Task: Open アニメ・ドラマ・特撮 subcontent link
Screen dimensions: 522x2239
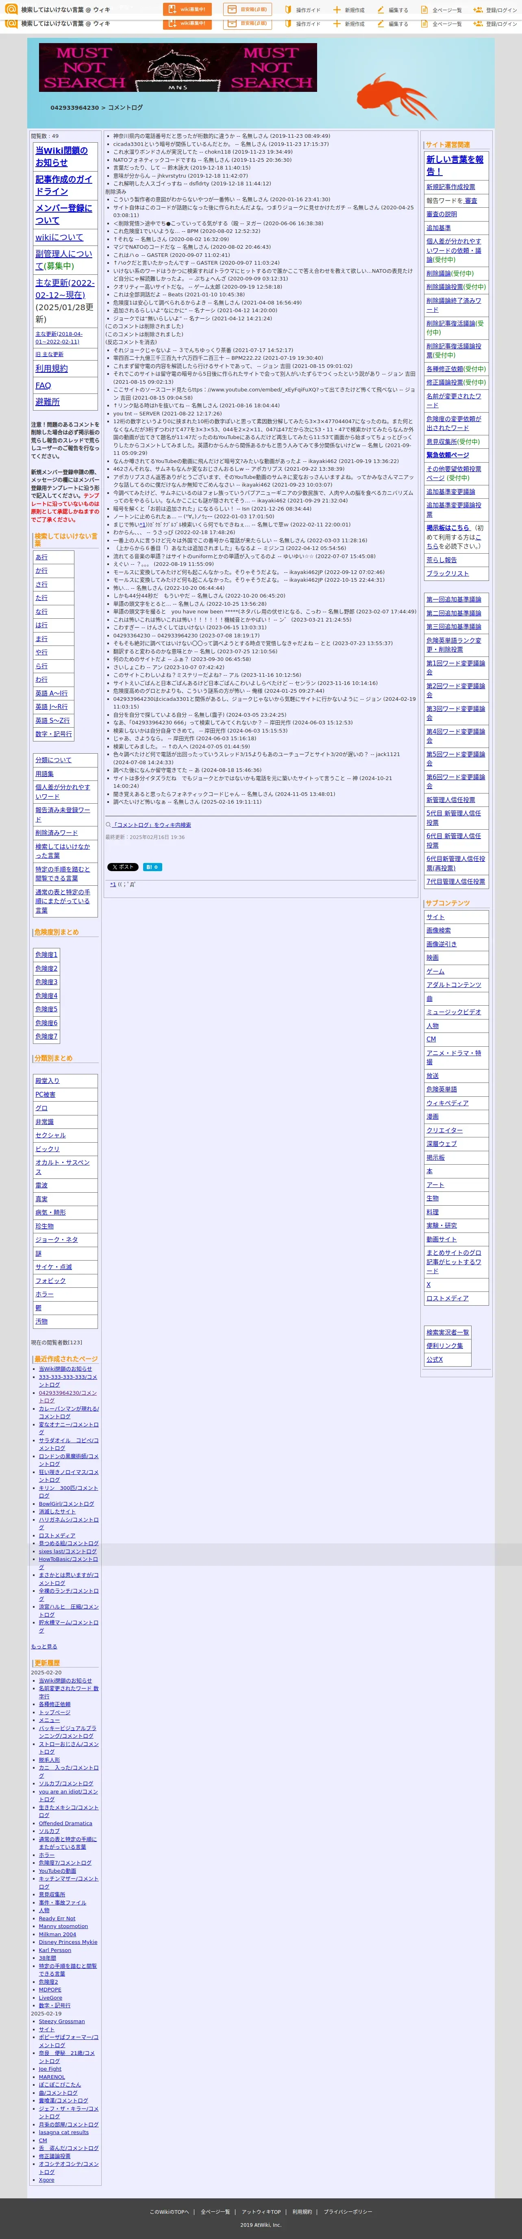Action: (x=453, y=1058)
